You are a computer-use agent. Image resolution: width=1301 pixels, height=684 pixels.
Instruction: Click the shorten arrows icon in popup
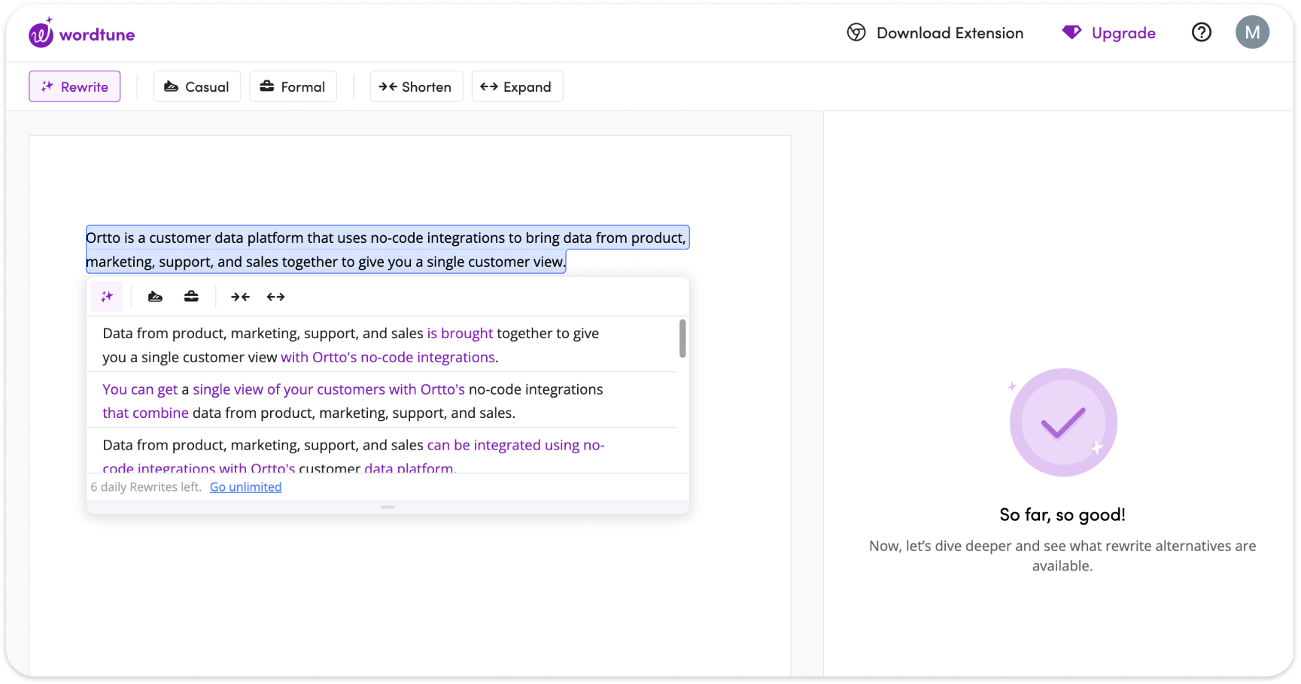[240, 297]
